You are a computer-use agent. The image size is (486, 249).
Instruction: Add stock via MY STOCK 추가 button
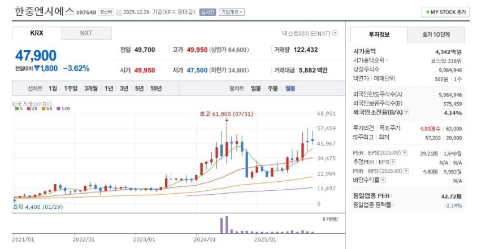(445, 12)
